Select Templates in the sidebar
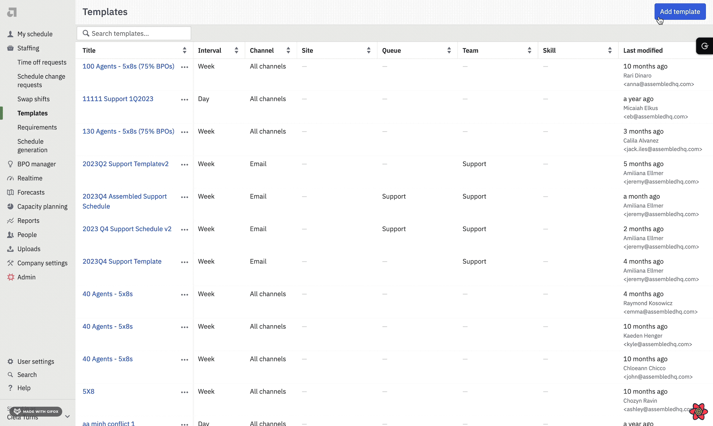713x426 pixels. 32,113
